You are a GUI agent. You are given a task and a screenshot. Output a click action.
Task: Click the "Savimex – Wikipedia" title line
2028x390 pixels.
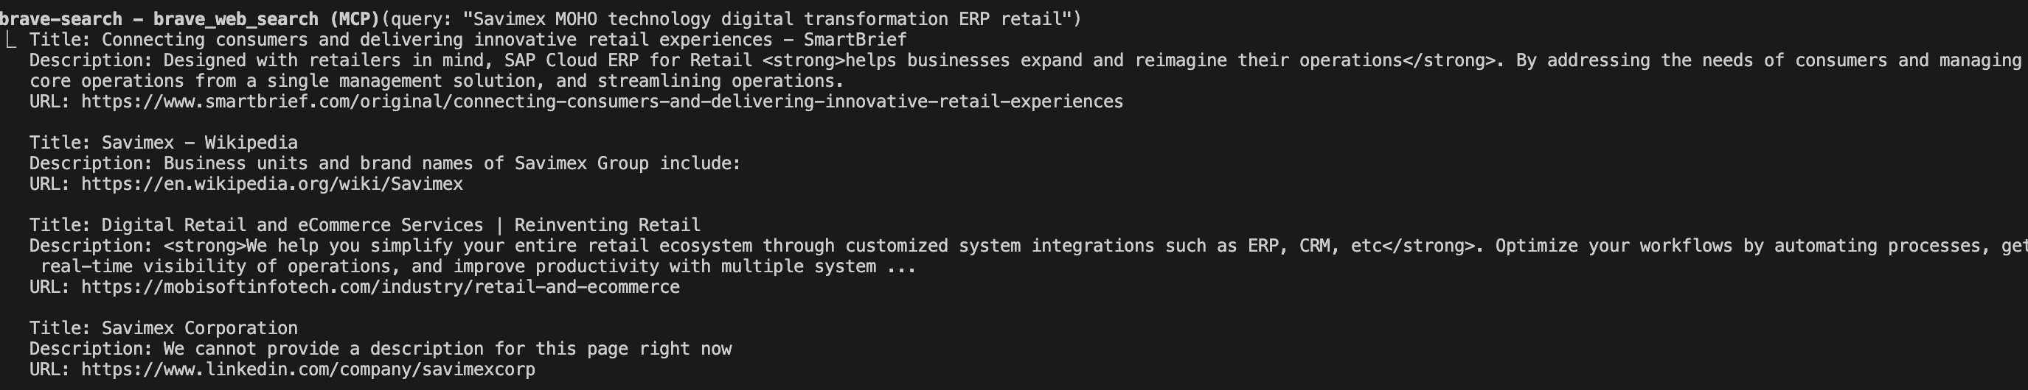click(x=199, y=143)
